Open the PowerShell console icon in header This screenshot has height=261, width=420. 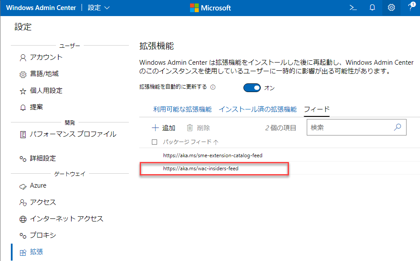point(353,8)
